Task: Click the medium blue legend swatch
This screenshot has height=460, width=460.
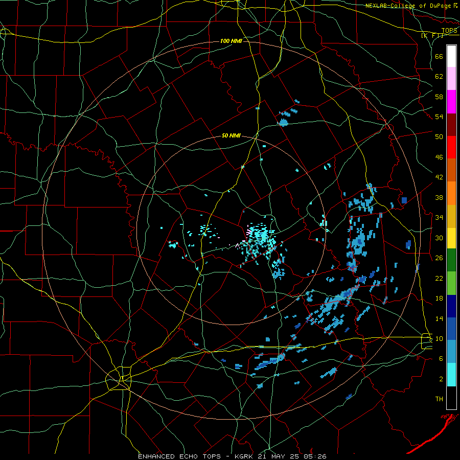Action: (x=451, y=329)
